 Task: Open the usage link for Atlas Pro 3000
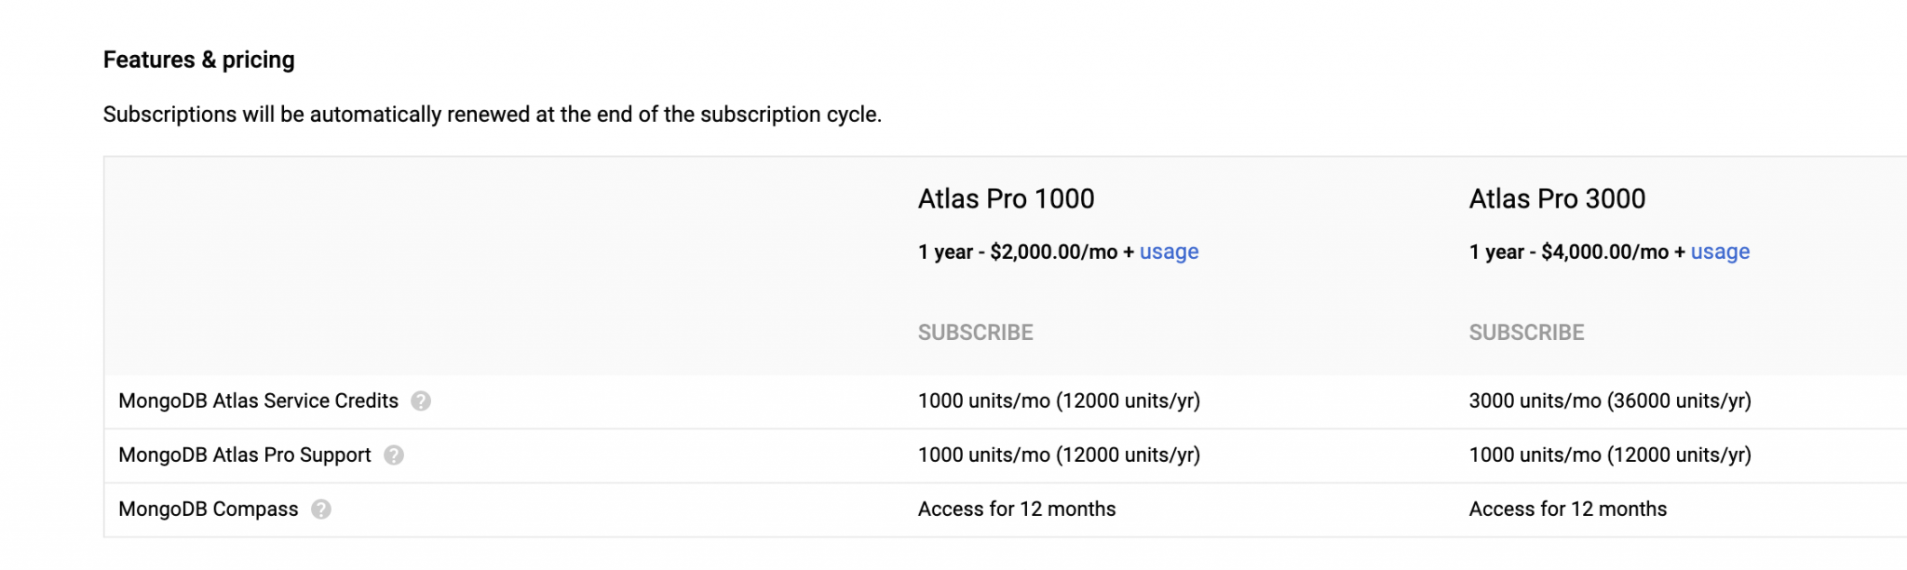(1720, 251)
